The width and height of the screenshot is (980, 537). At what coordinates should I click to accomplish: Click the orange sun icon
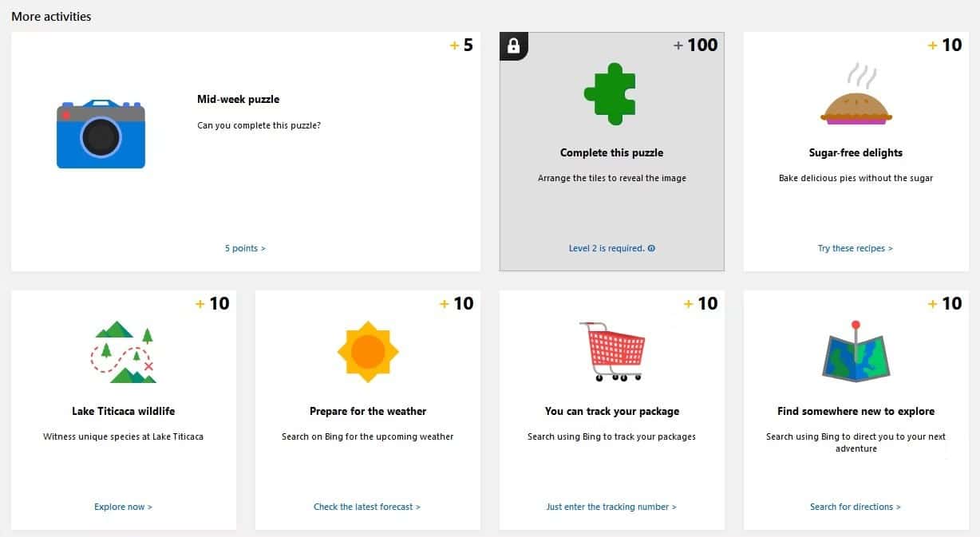click(367, 352)
